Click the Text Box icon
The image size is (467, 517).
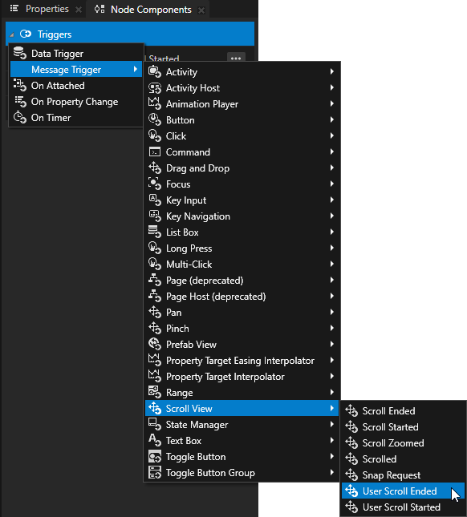click(154, 440)
